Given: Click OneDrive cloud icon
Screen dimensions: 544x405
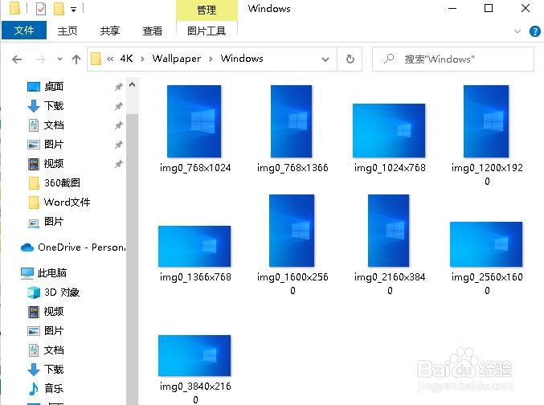Looking at the screenshot, I should coord(27,247).
